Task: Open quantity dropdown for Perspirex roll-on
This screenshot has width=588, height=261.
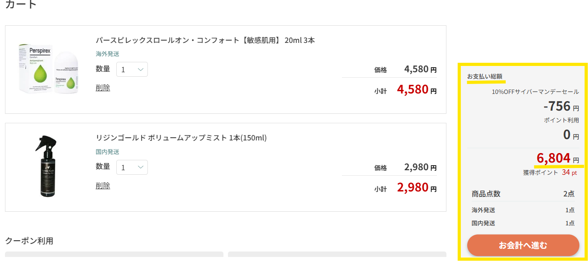Action: coord(132,70)
